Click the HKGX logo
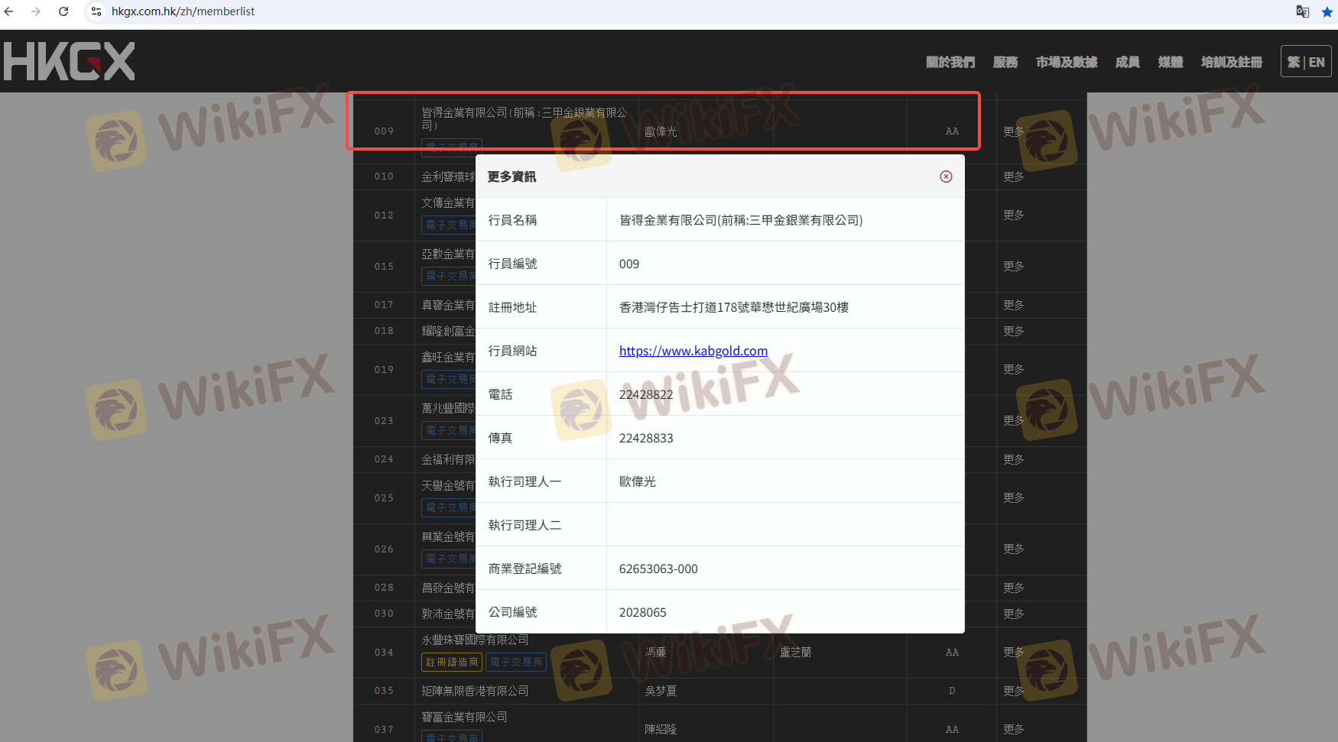 69,61
